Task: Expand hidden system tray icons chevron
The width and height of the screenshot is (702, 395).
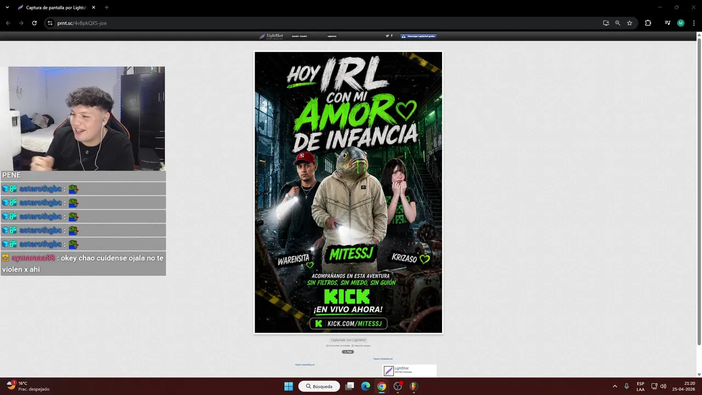Action: pos(615,386)
